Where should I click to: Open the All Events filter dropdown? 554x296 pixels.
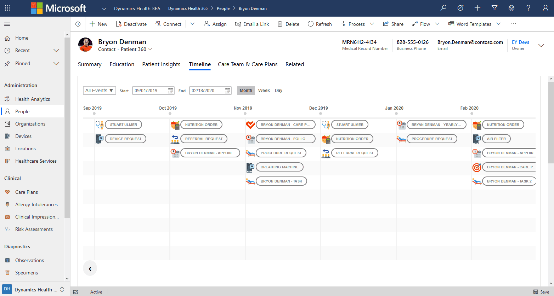(x=100, y=91)
